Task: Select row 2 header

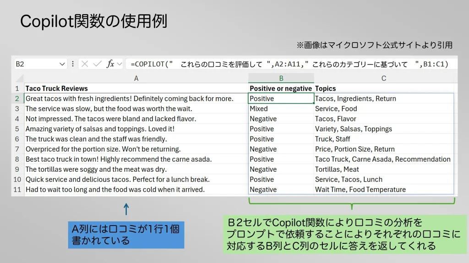Action: [x=17, y=99]
